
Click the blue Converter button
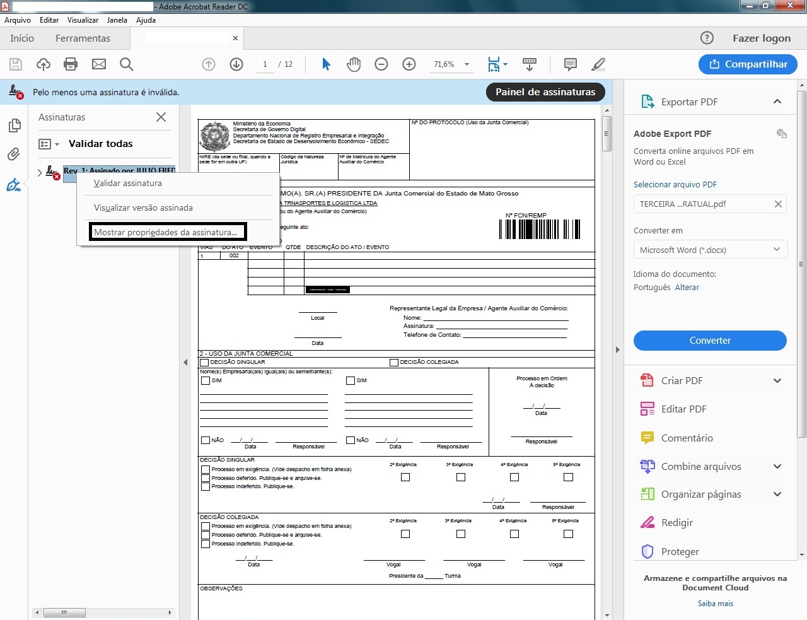[710, 341]
